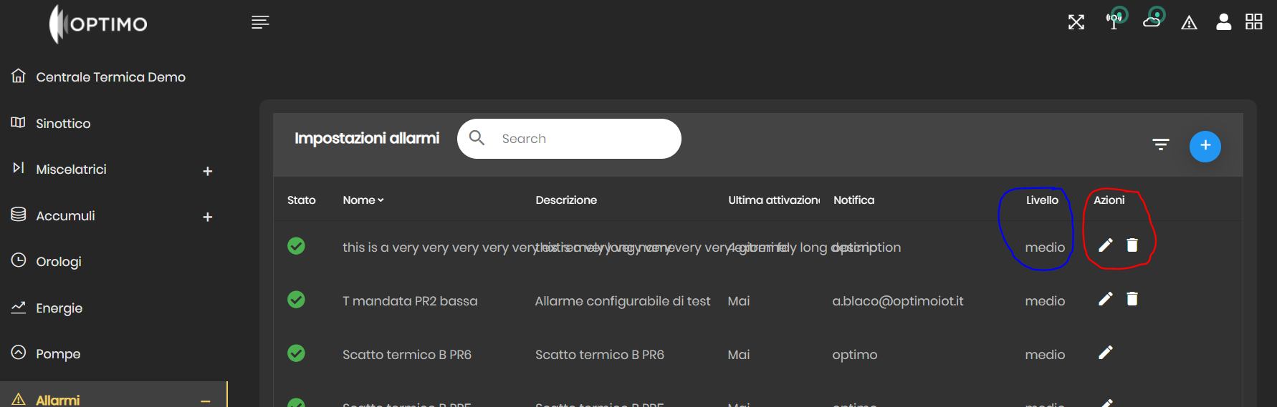The height and width of the screenshot is (407, 1277).
Task: Open the Allarmi menu item
Action: 113,395
